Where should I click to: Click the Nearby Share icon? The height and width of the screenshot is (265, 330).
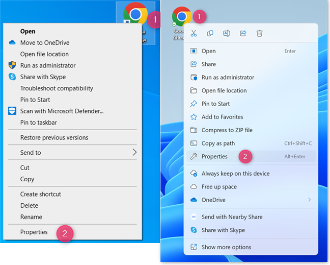[194, 216]
